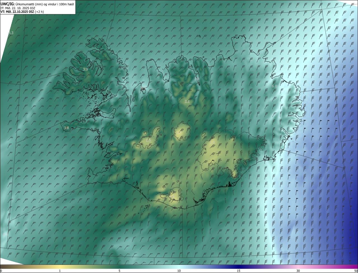Select the 2.5 value on Langjökull glacier
The height and width of the screenshot is (273, 358).
(149, 140)
